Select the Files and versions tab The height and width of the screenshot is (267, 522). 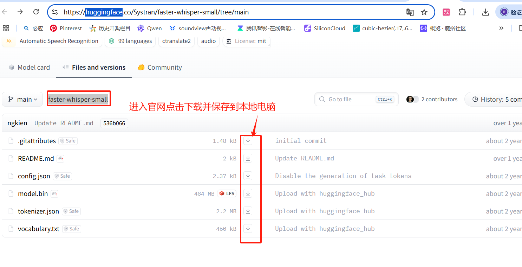[x=94, y=68]
